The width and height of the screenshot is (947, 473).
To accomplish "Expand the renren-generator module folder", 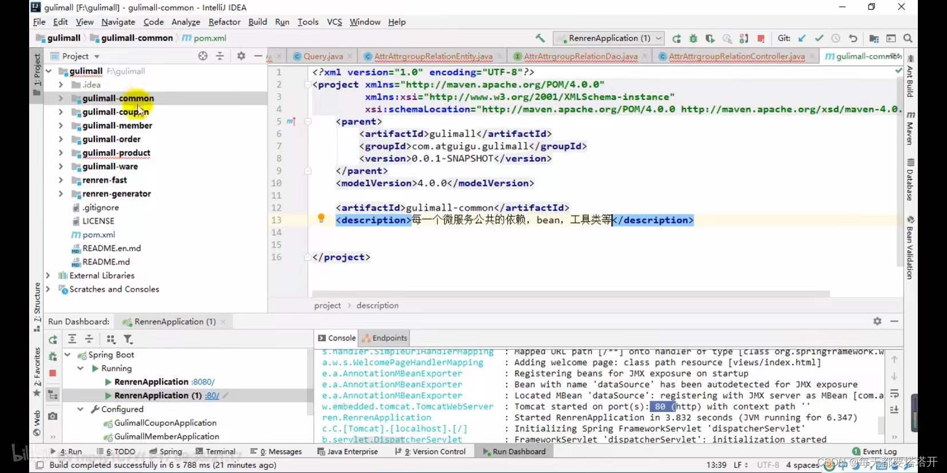I will [61, 194].
